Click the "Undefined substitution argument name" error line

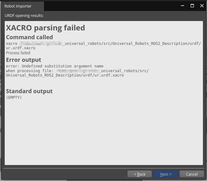click(55, 66)
